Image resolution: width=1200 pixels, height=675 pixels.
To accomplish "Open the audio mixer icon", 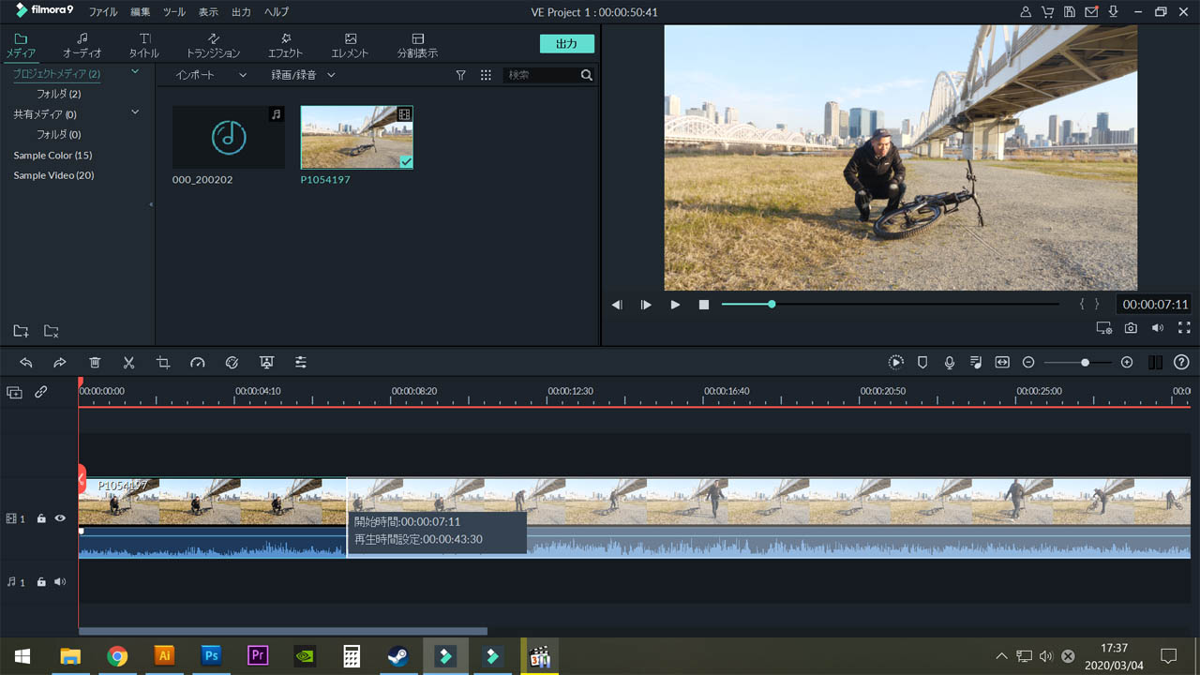I will (x=976, y=362).
